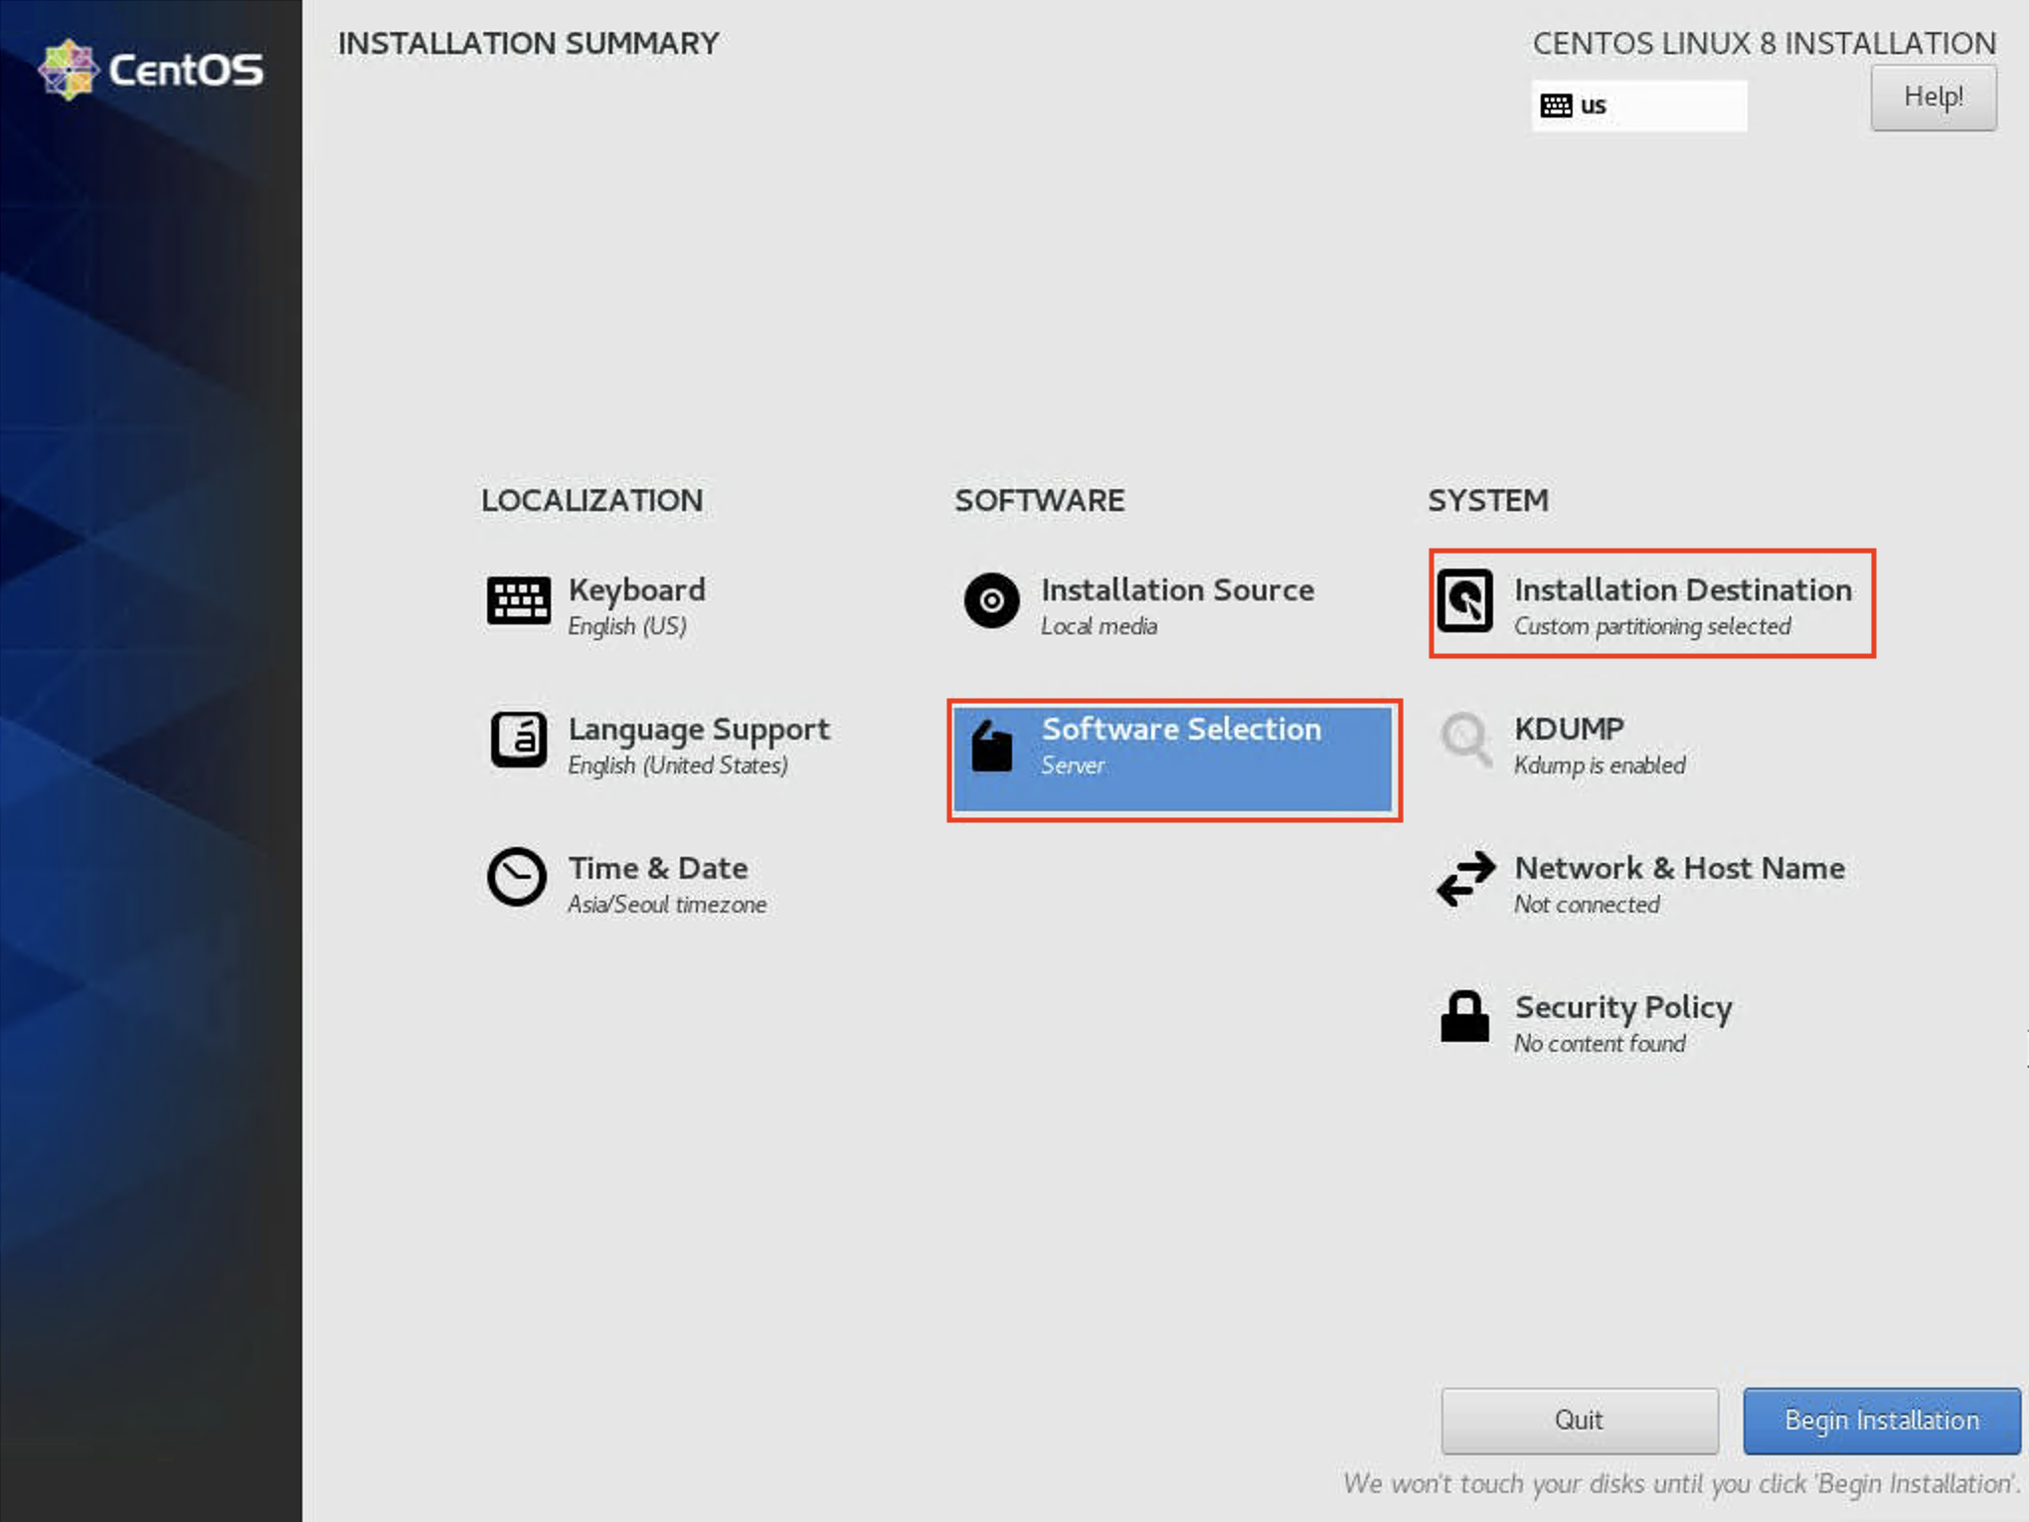The width and height of the screenshot is (2029, 1522).
Task: Open Time & Date title
Action: 658,868
